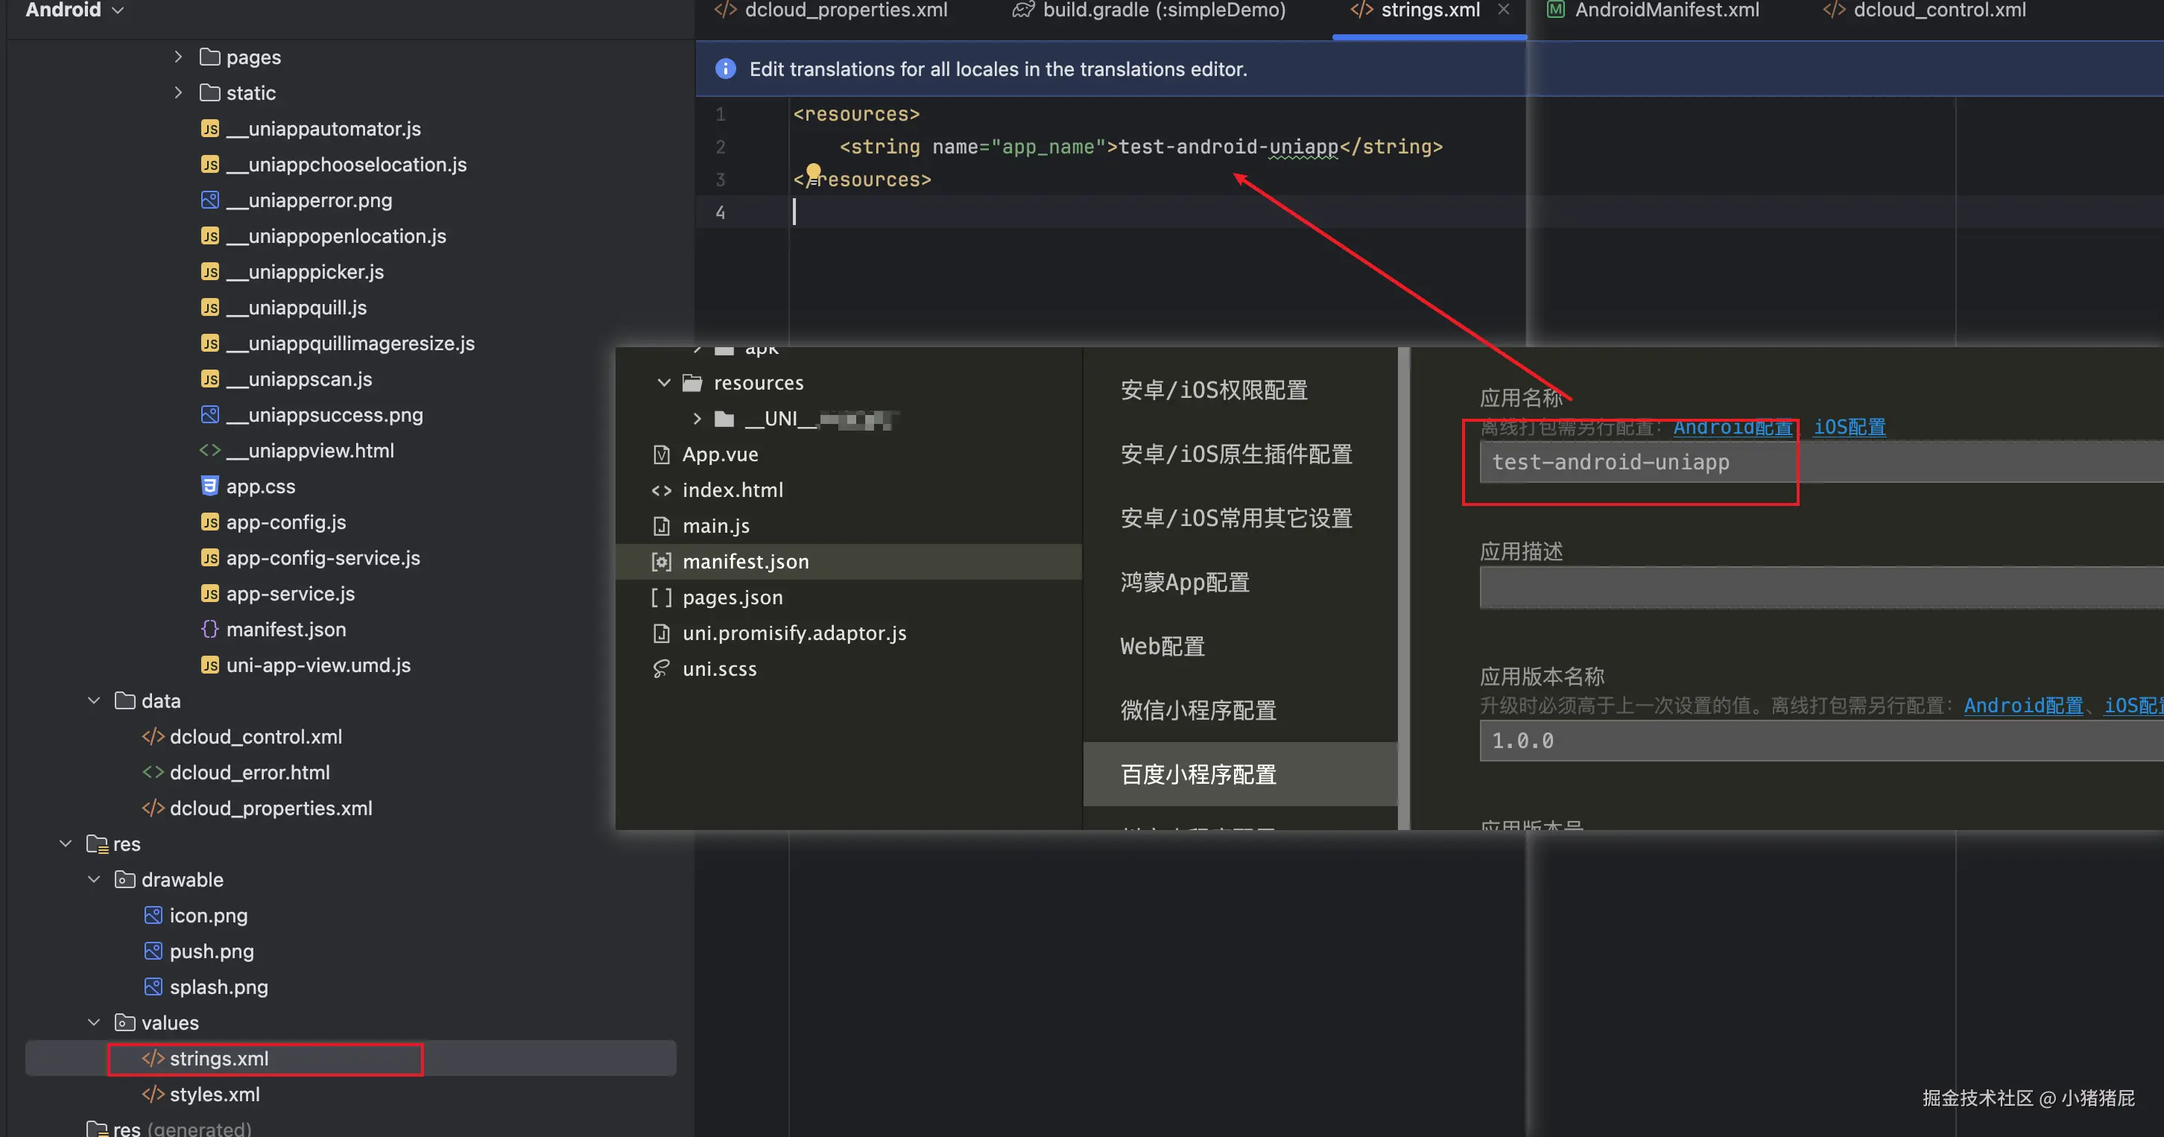Click the JS icon of app-service.js

point(210,594)
